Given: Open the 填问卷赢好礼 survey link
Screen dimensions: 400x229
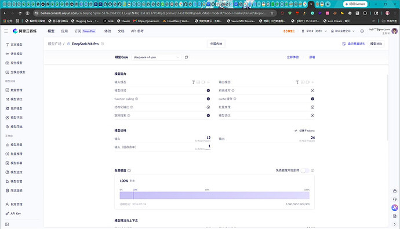Looking at the screenshot, I should (354, 44).
